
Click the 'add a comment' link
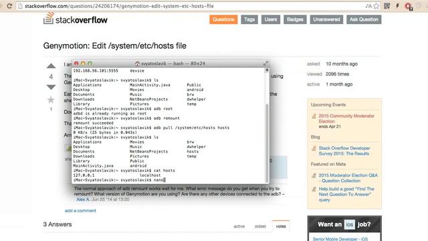[80, 211]
